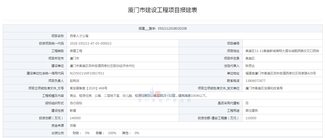Click the 建设性质 label

[58, 111]
